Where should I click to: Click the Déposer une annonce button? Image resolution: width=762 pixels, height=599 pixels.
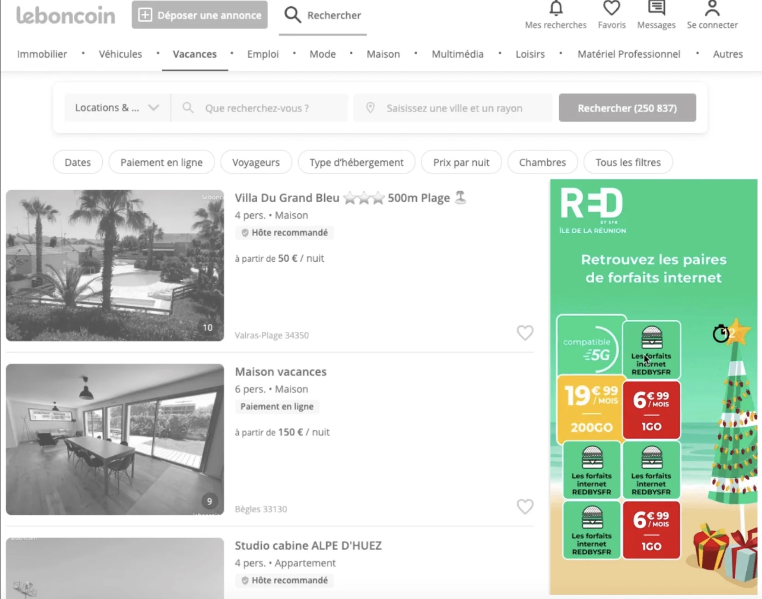(x=200, y=15)
